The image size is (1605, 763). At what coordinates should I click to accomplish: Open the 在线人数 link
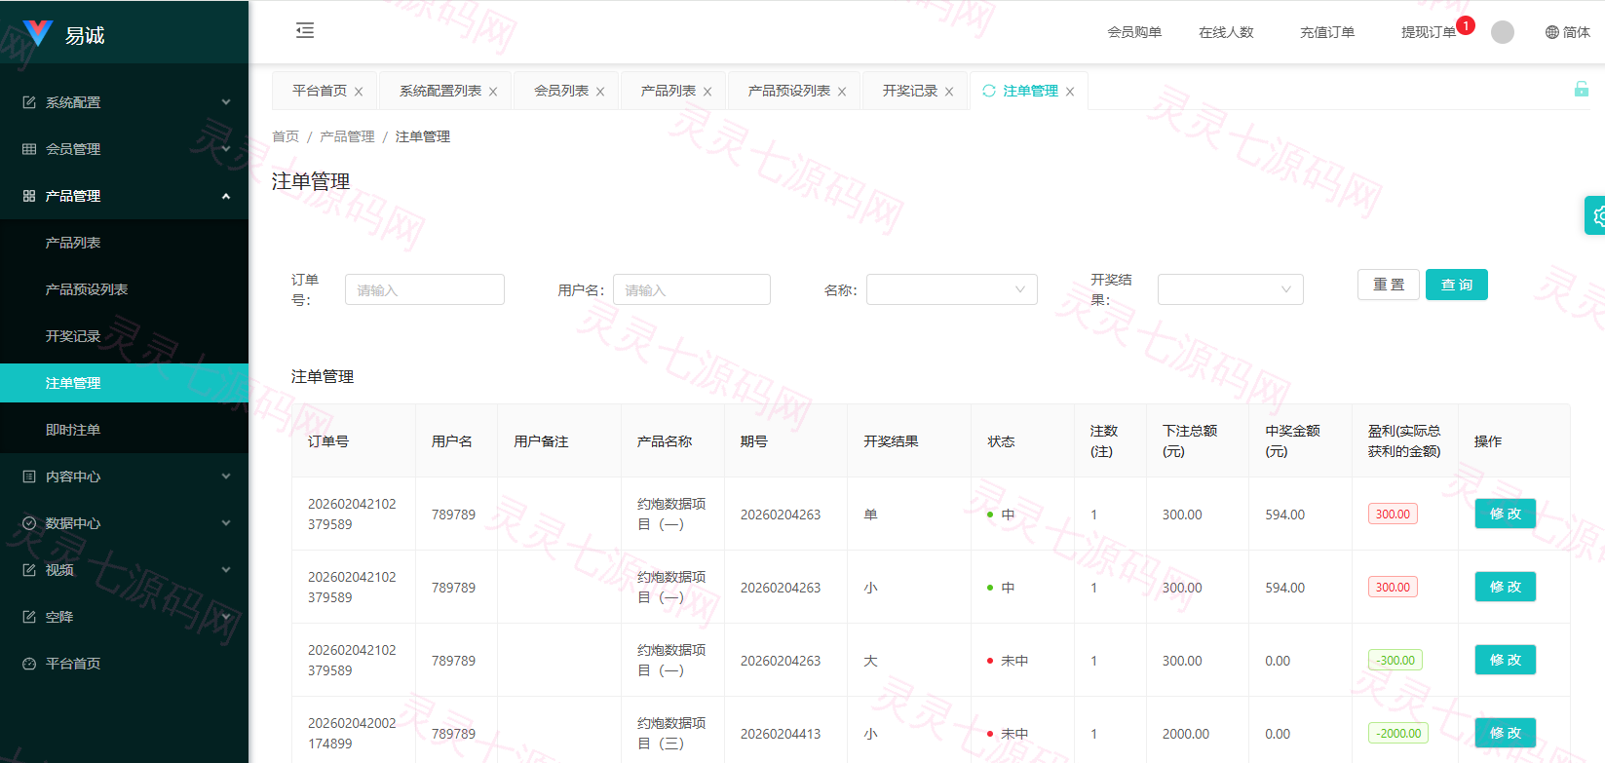1226,32
